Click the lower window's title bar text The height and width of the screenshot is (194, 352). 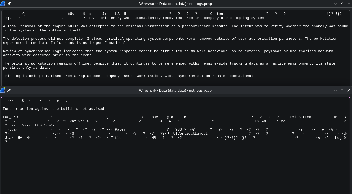coord(175,90)
